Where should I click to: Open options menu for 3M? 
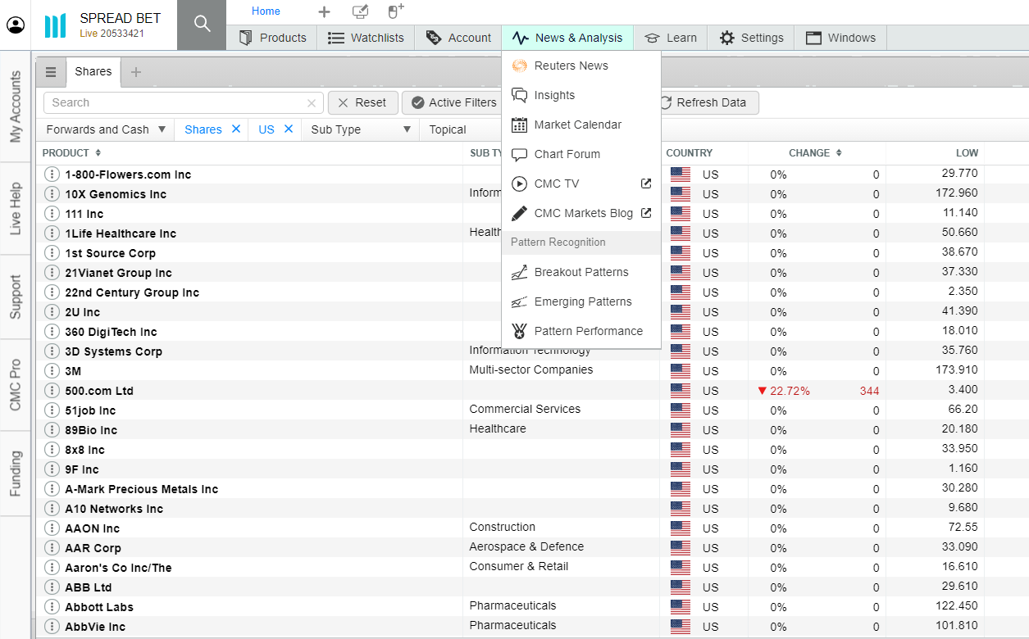(x=52, y=370)
